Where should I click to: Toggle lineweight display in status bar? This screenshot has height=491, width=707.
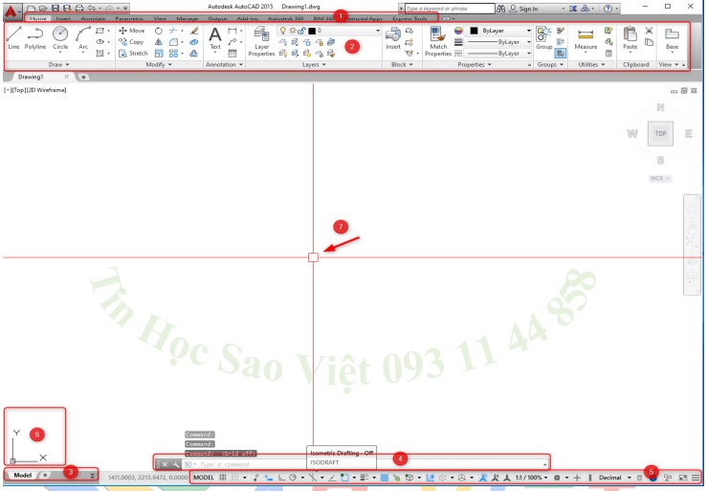(365, 477)
